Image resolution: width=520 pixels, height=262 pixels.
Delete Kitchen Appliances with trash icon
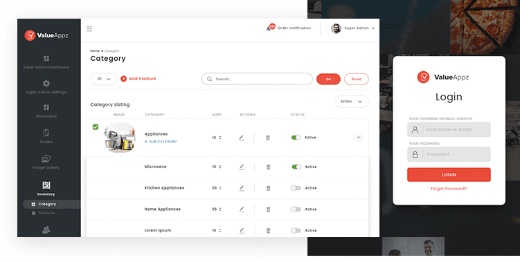[x=268, y=188]
